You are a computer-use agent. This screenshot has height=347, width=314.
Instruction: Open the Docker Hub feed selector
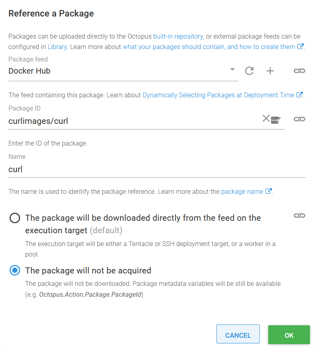(116, 71)
